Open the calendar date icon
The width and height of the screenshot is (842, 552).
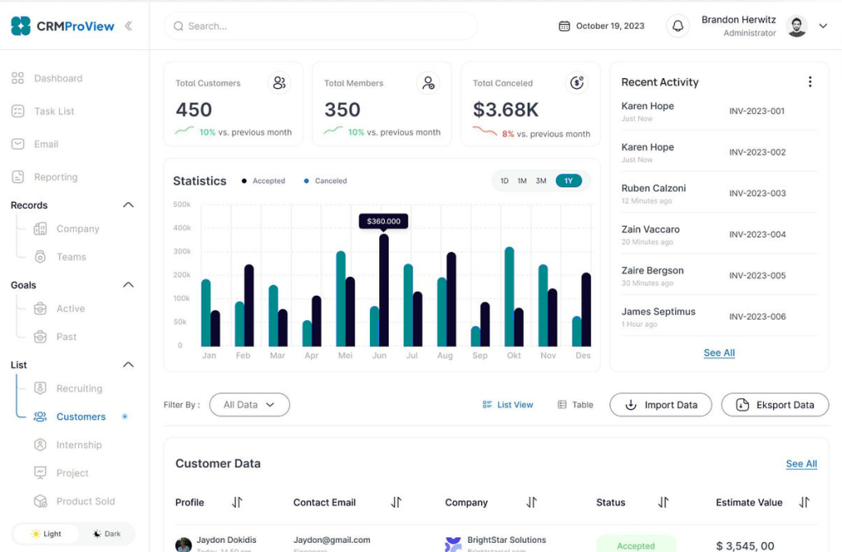click(564, 26)
